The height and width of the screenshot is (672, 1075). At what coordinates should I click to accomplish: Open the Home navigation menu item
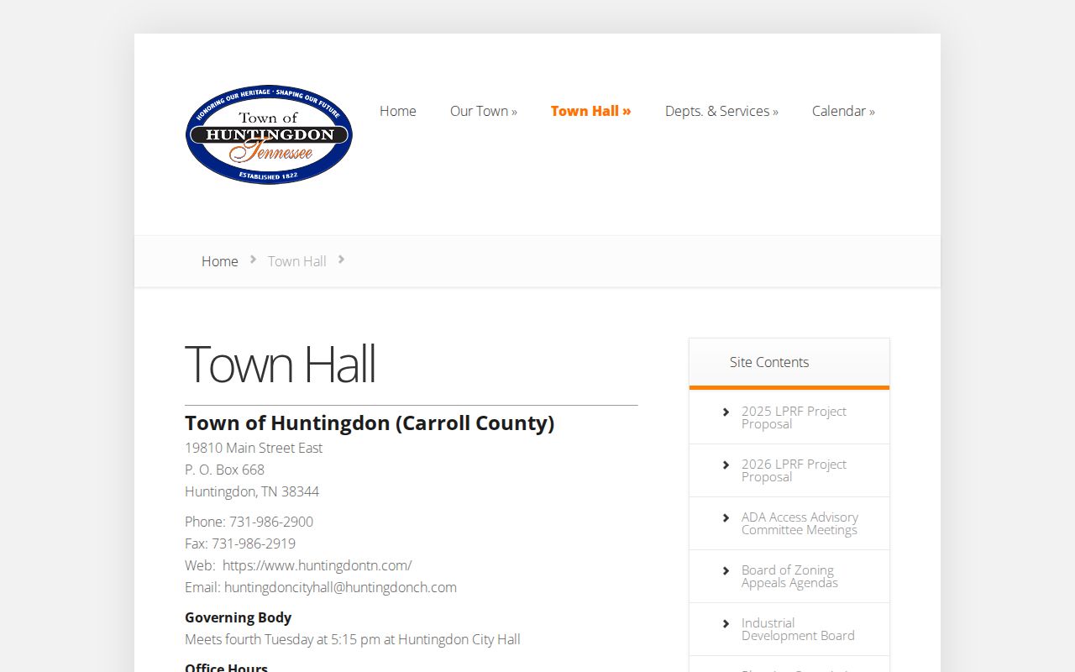coord(398,111)
